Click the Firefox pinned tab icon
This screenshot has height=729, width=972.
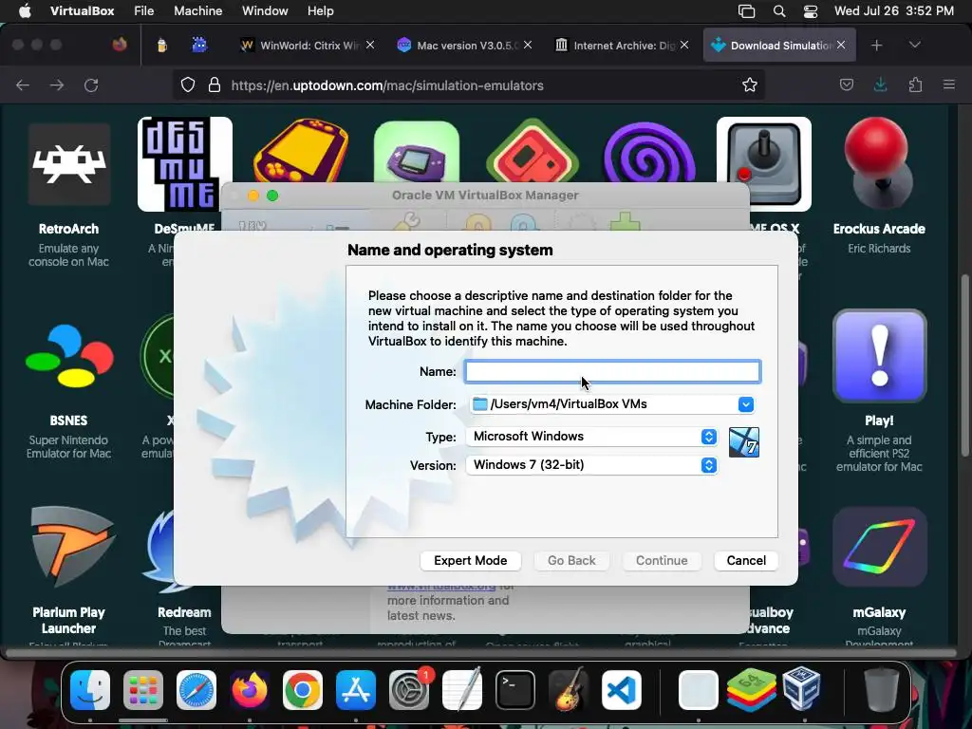(120, 45)
